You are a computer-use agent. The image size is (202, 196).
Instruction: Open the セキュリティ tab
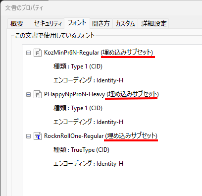[48, 23]
